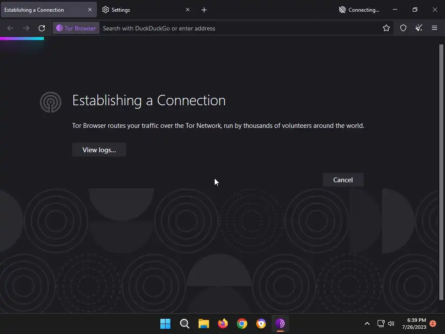Click the View logs... button
This screenshot has width=445, height=334.
point(99,150)
